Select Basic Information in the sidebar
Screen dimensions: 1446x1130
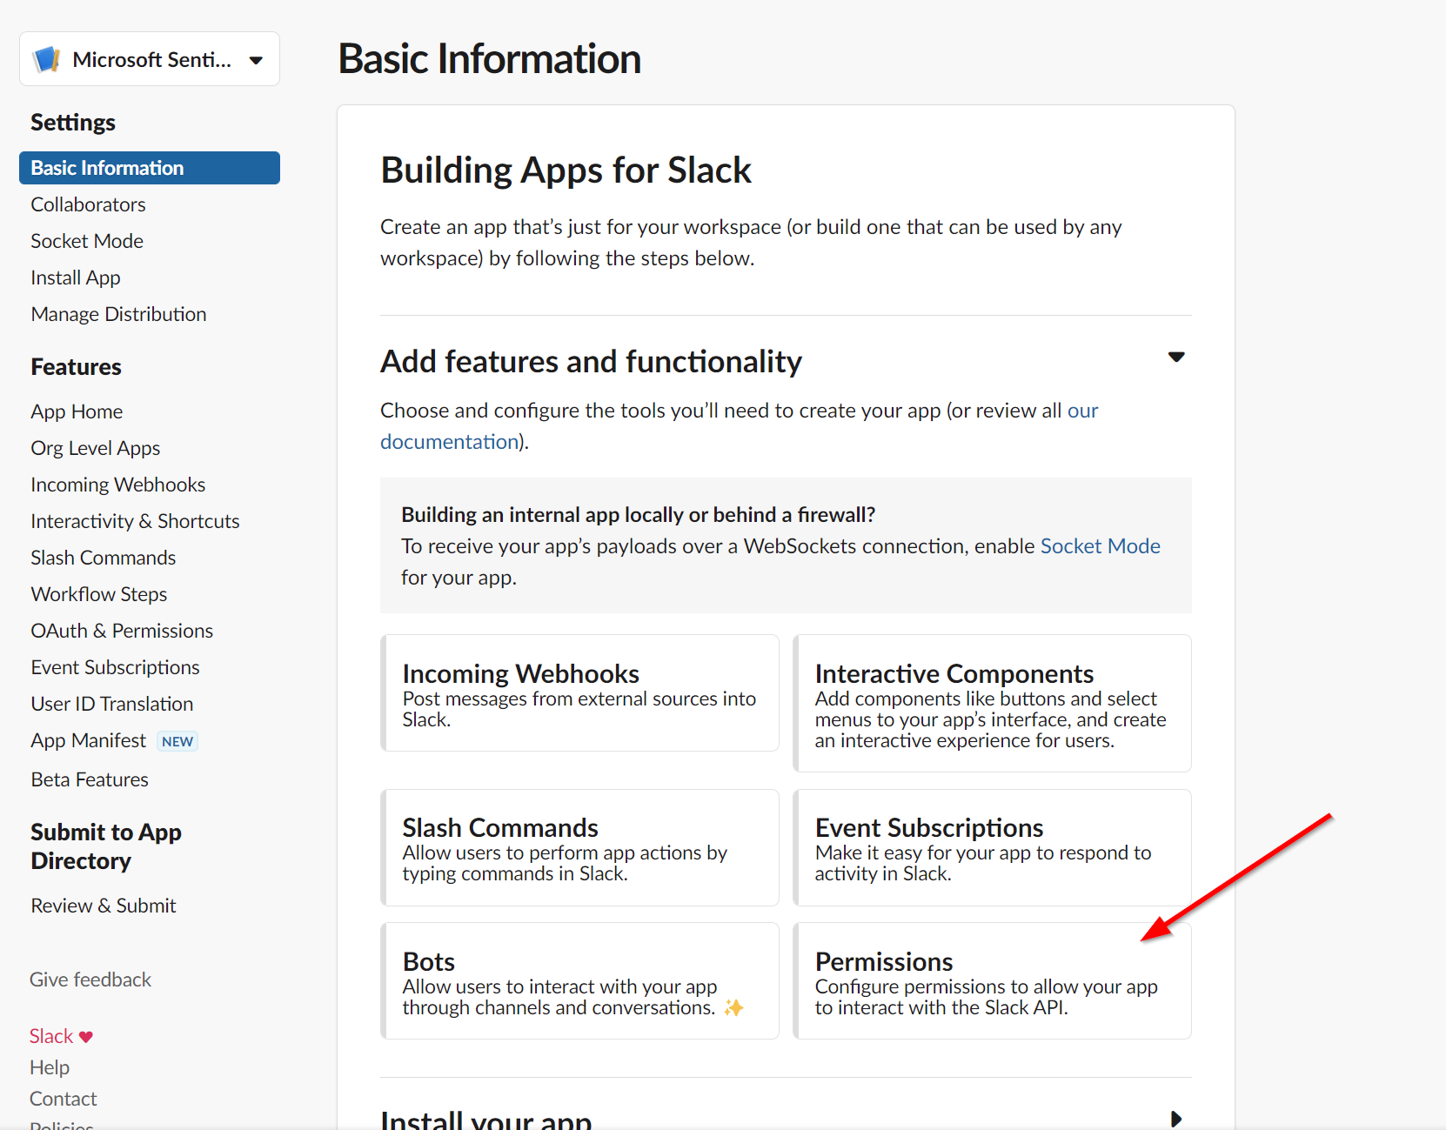pos(150,168)
